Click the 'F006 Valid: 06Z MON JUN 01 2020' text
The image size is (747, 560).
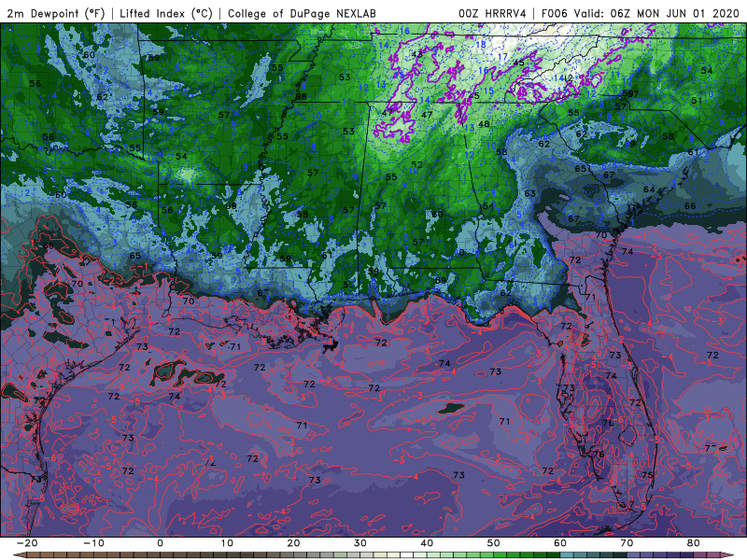(x=641, y=13)
